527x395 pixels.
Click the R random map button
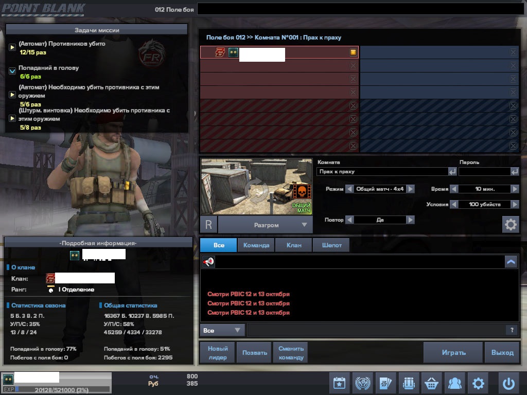click(x=208, y=225)
